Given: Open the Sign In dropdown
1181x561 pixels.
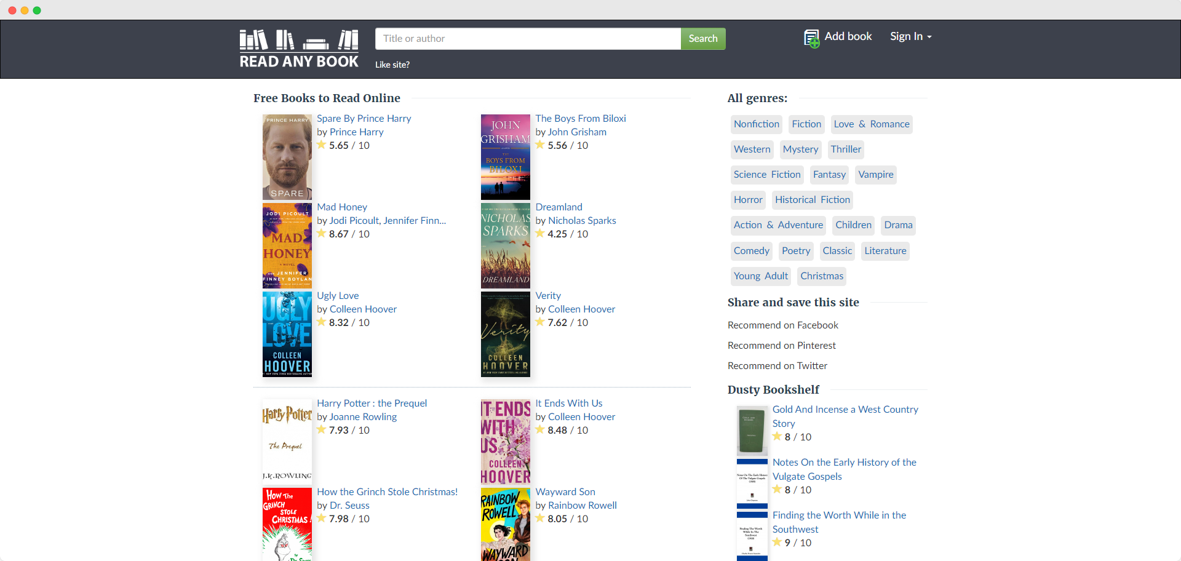Looking at the screenshot, I should [911, 36].
